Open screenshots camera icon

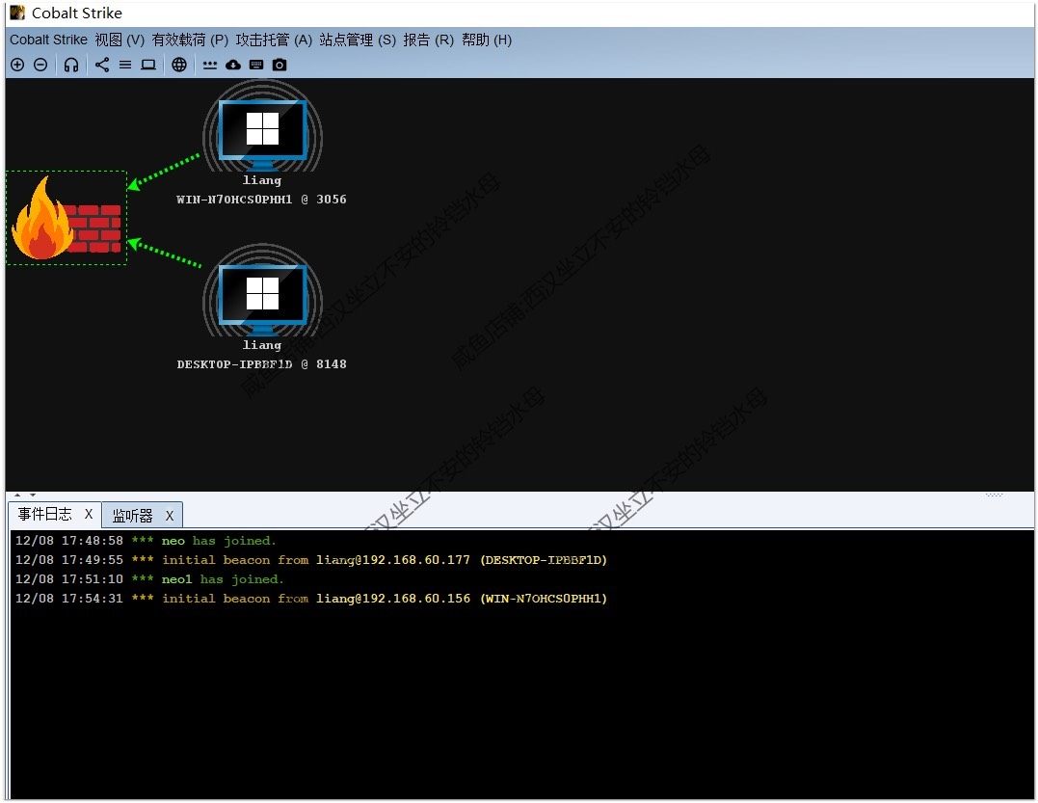pyautogui.click(x=280, y=65)
